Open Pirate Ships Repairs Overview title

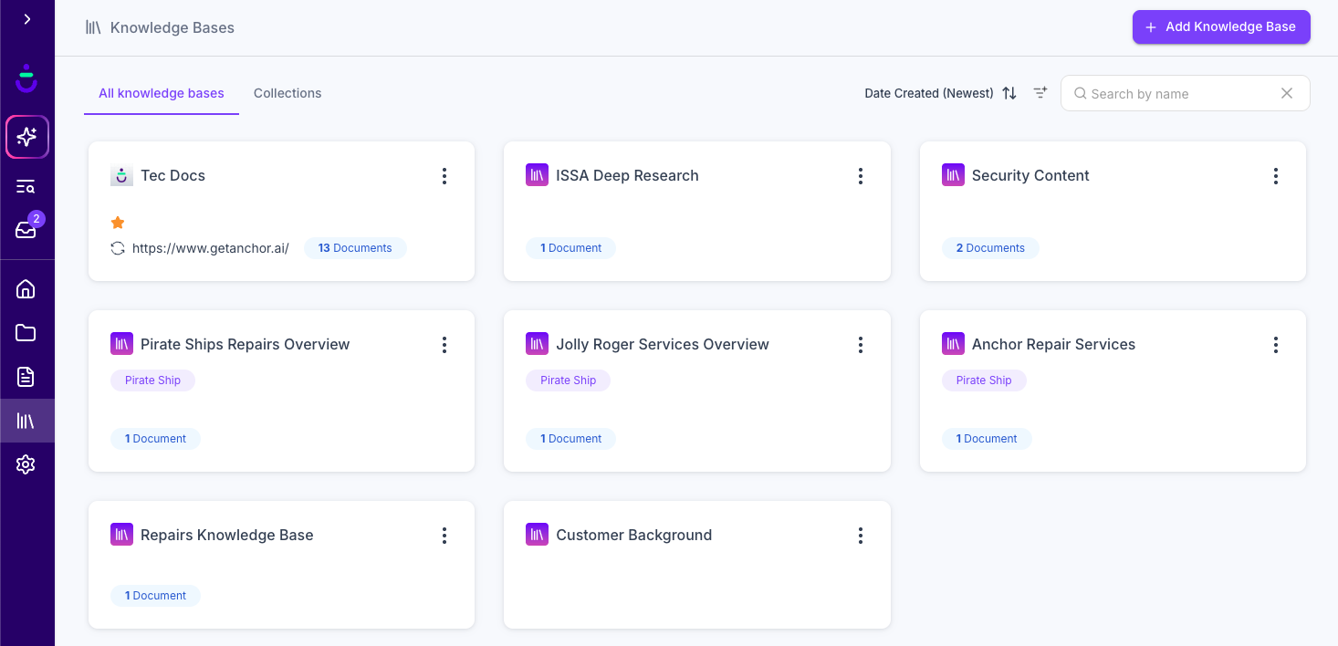tap(245, 344)
